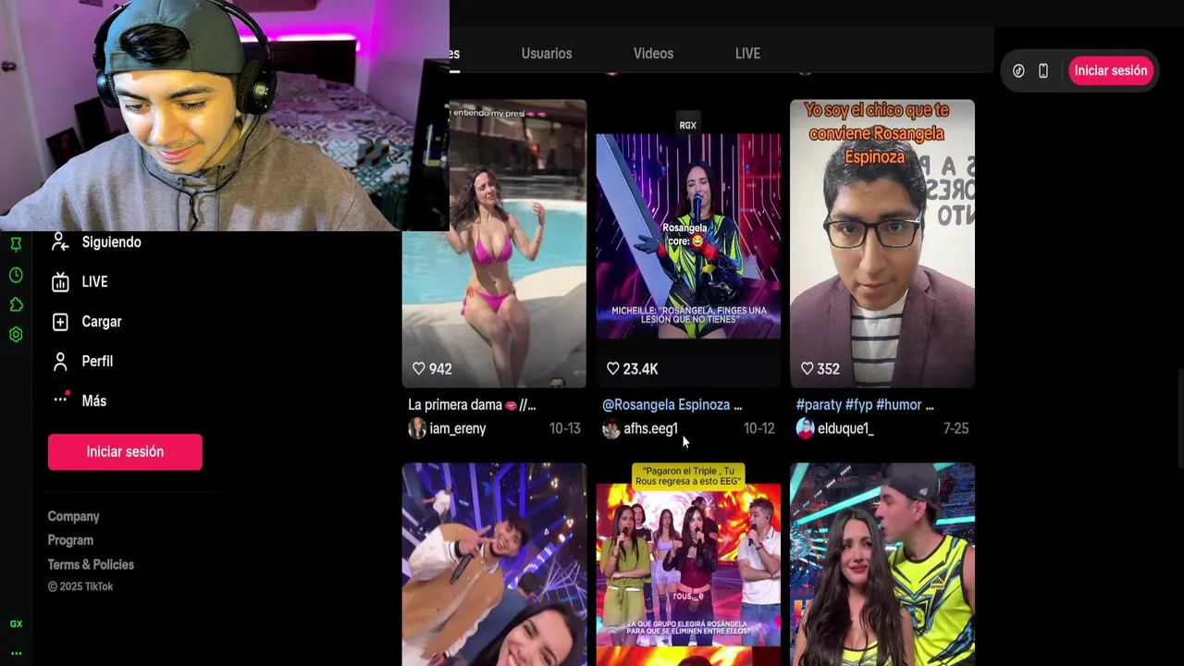Click the date '10-13'

pyautogui.click(x=564, y=428)
